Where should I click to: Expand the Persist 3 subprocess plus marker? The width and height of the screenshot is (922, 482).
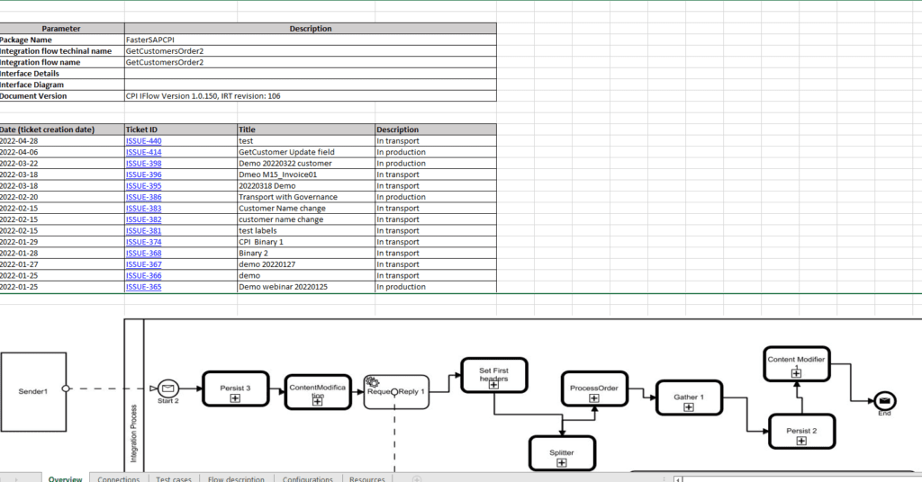click(x=235, y=398)
